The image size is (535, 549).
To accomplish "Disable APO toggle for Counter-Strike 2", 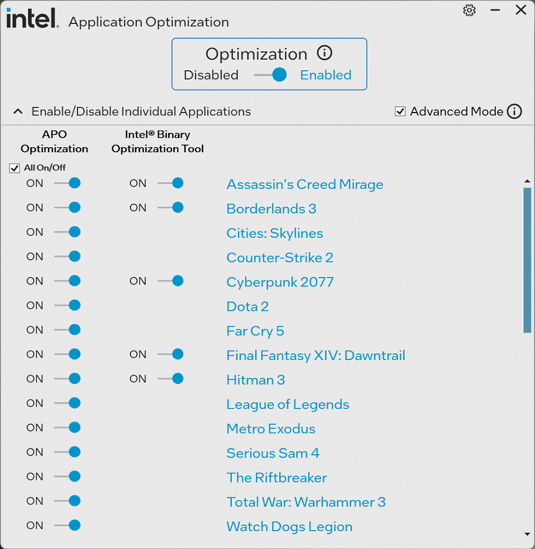I will pos(67,256).
